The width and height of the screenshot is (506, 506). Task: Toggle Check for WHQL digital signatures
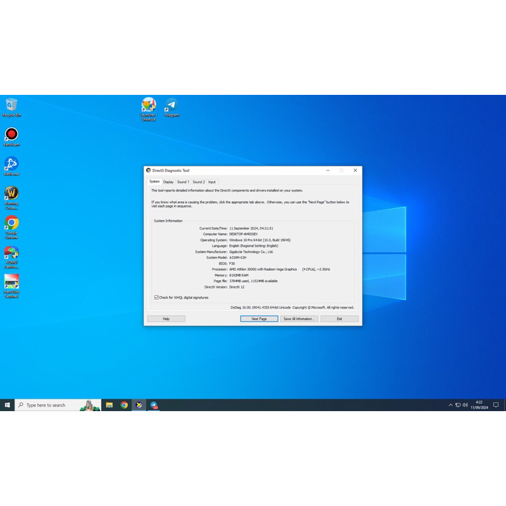(x=157, y=297)
